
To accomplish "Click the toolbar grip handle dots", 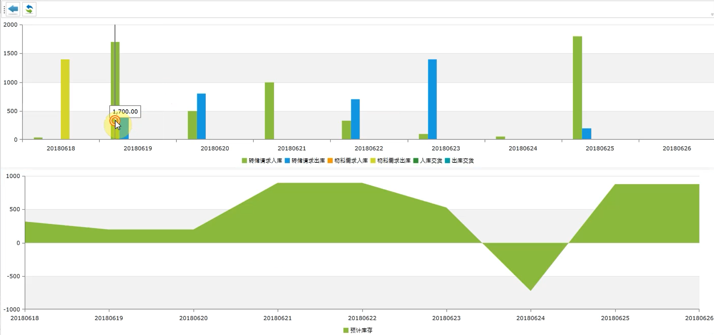I will point(4,9).
